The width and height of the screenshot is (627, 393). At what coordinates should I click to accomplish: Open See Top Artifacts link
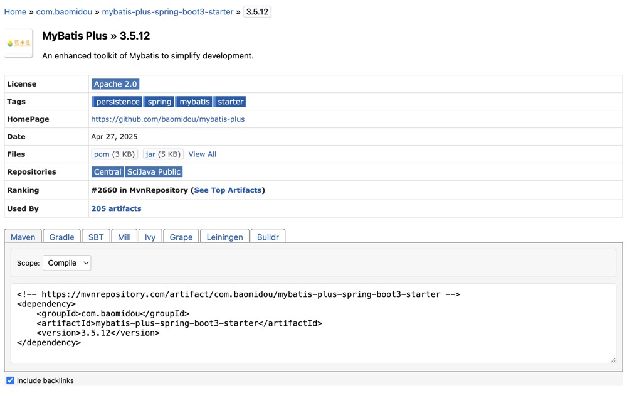pyautogui.click(x=228, y=190)
